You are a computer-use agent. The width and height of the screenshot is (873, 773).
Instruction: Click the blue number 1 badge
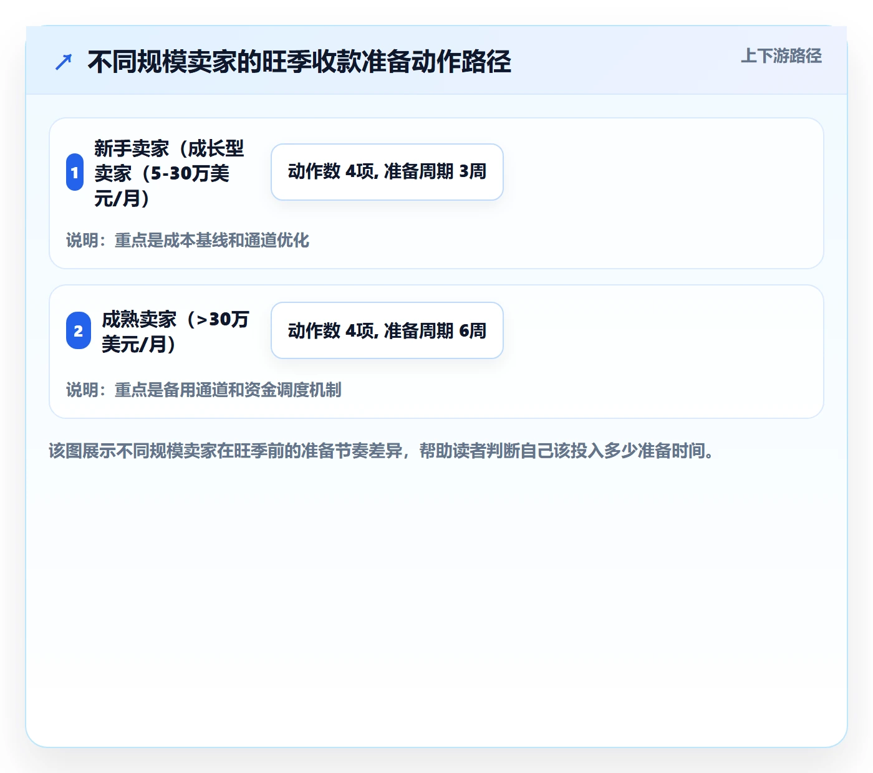[75, 173]
